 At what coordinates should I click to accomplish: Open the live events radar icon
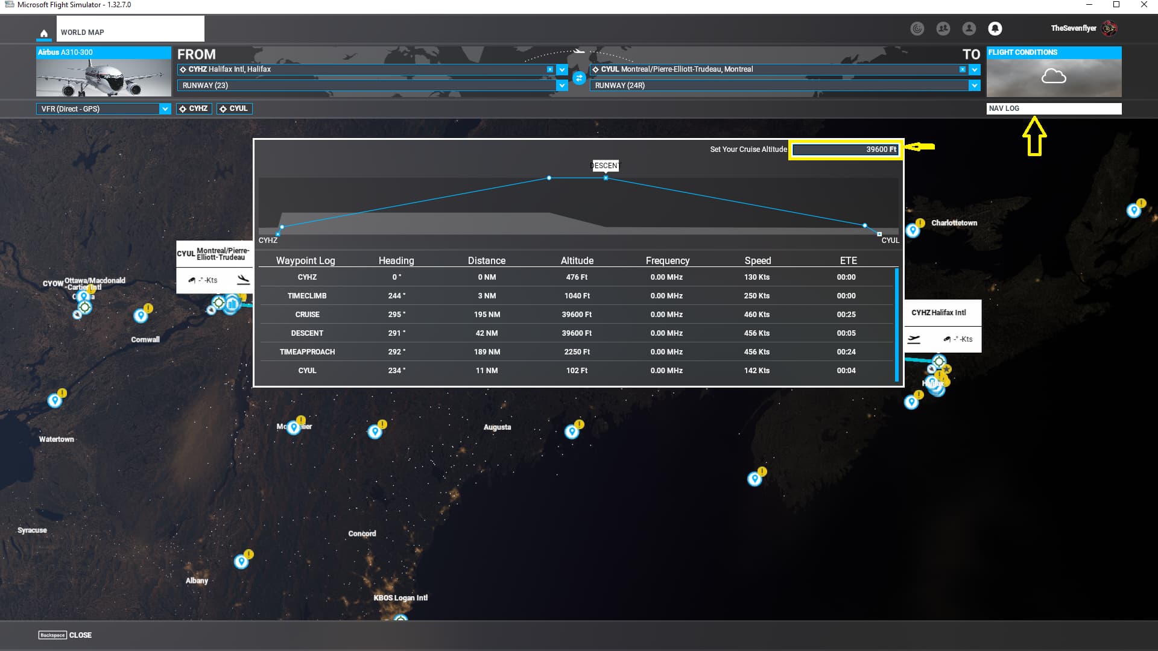click(917, 28)
